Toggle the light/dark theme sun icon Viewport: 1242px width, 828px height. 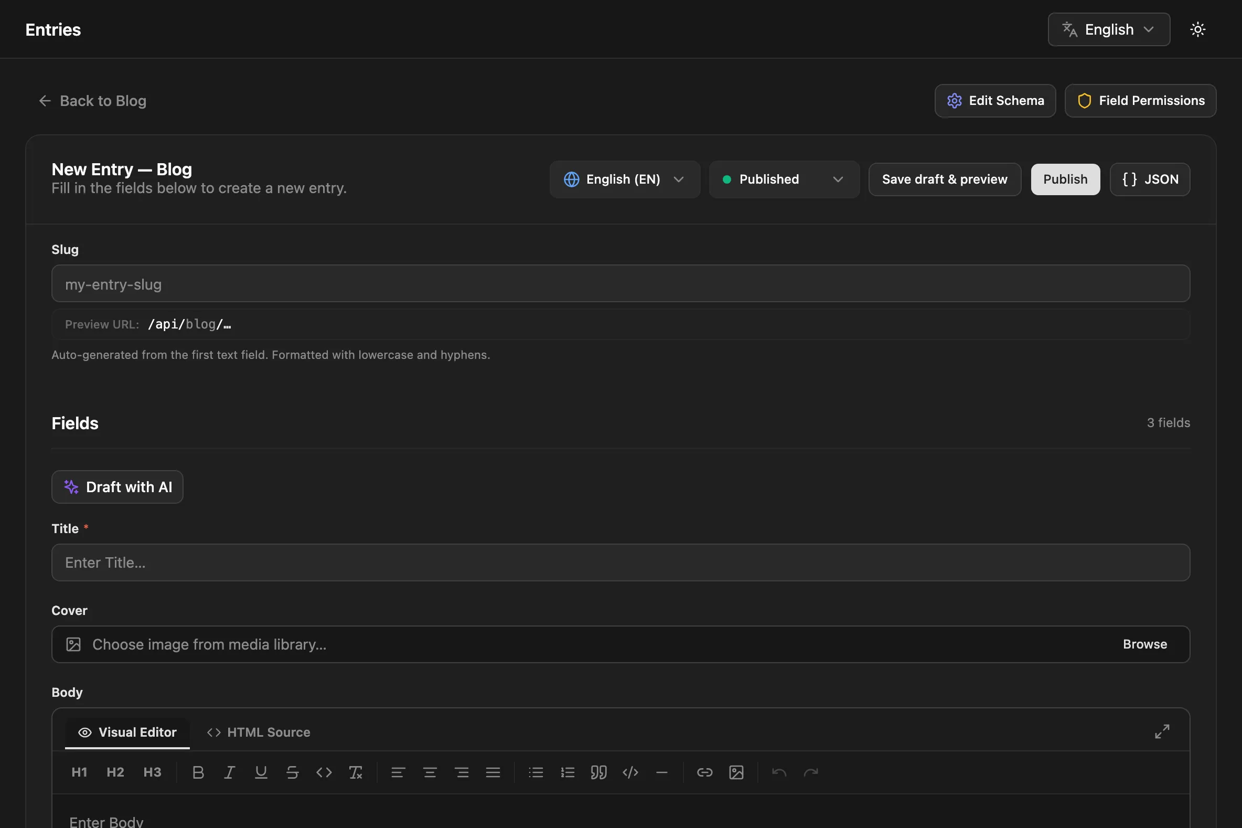coord(1197,29)
